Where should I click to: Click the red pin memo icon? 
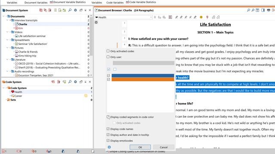point(207,17)
